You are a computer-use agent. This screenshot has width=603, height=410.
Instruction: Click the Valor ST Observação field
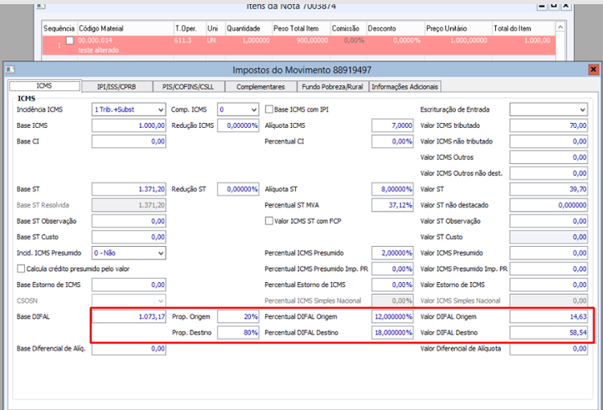(x=549, y=221)
